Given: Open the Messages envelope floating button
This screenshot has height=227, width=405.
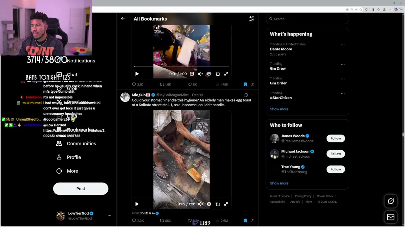Looking at the screenshot, I should point(391,217).
